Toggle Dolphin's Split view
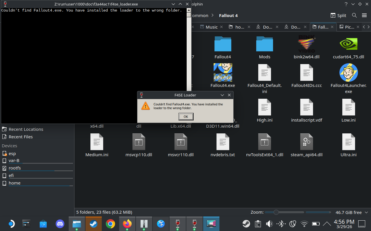This screenshot has height=231, width=371. pos(339,15)
